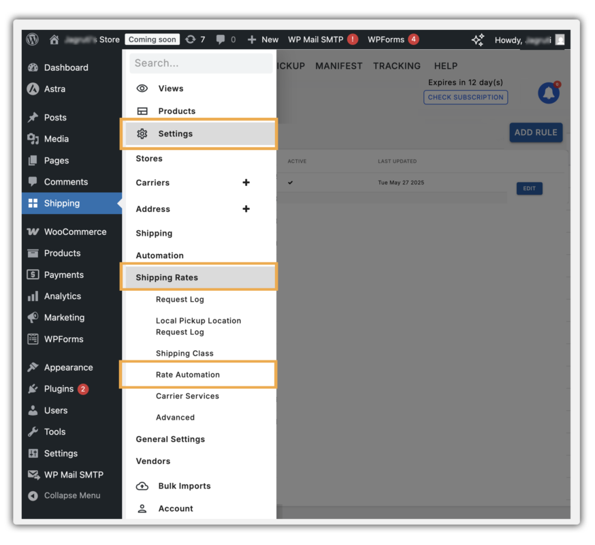Screen dimensions: 595x545
Task: Select Shipping in the WordPress sidebar
Action: click(x=71, y=203)
